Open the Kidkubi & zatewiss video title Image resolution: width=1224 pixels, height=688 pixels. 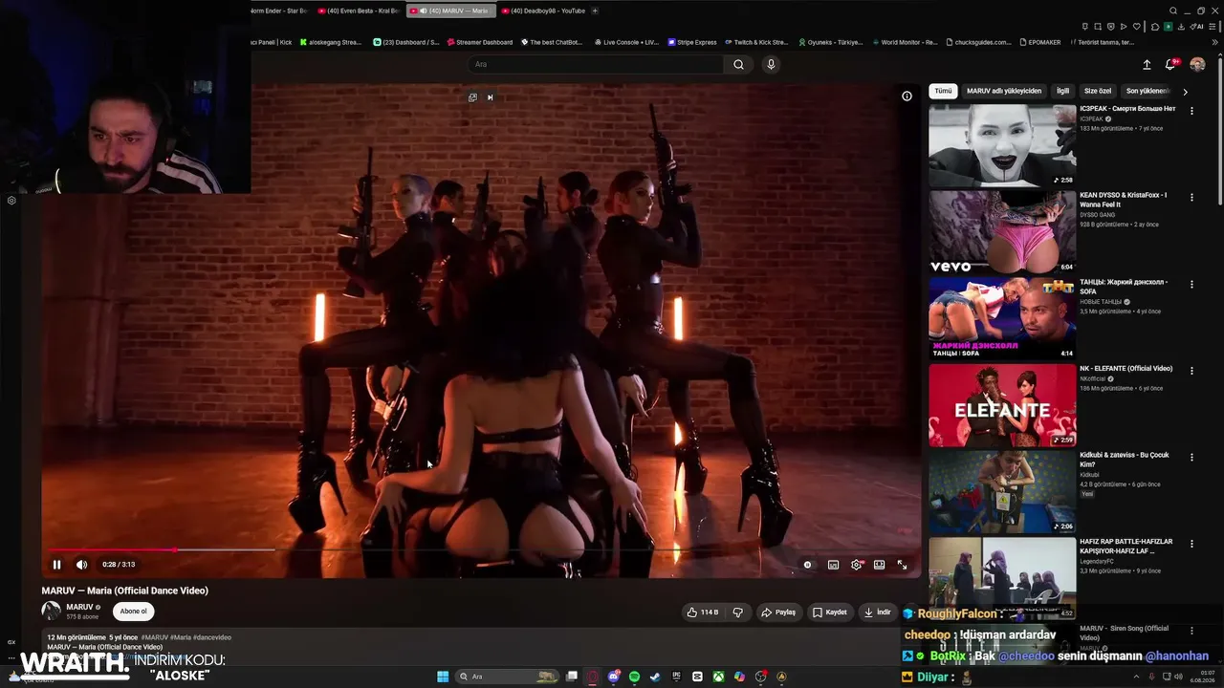[x=1125, y=460]
